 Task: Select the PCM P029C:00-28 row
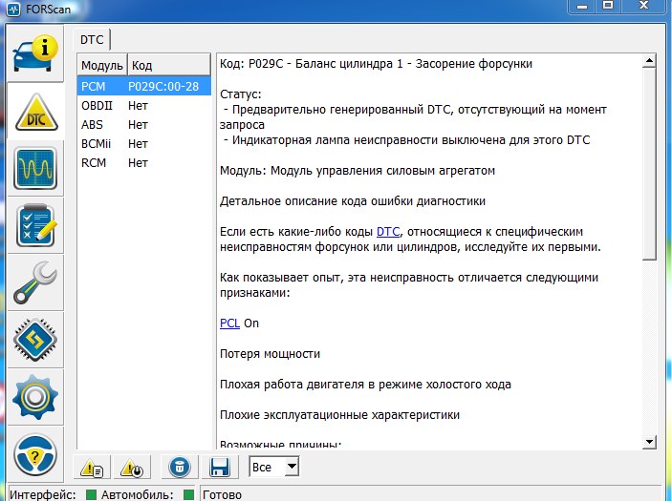[x=144, y=87]
